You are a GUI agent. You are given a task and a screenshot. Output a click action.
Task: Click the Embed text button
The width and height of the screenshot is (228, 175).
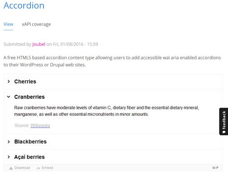48,168
